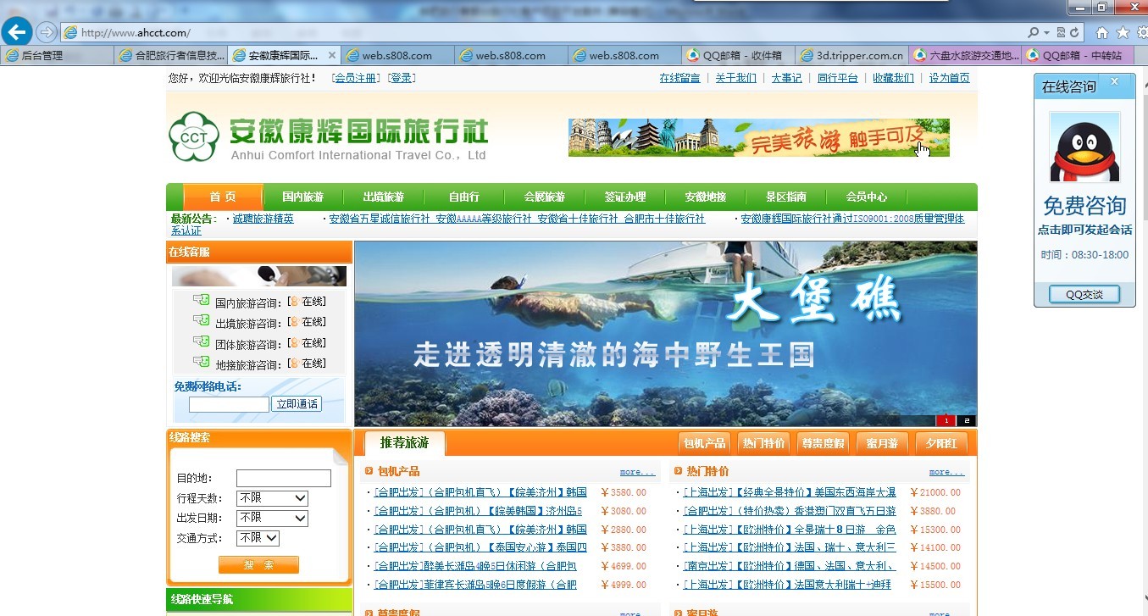This screenshot has width=1148, height=616.
Task: Open the 出境旅游 navigation menu item
Action: click(x=383, y=197)
